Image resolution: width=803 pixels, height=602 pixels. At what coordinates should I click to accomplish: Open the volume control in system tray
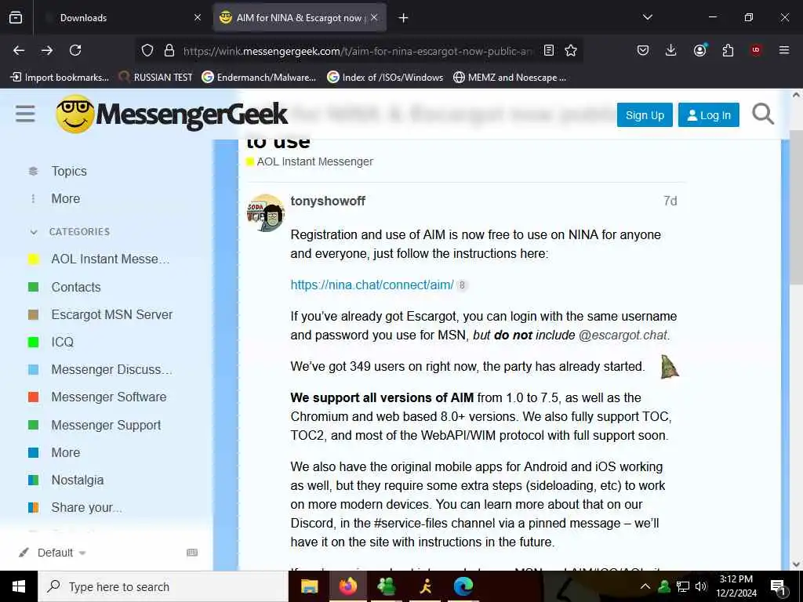click(701, 586)
